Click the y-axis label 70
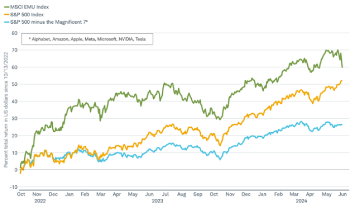The image size is (355, 208). pyautogui.click(x=15, y=50)
